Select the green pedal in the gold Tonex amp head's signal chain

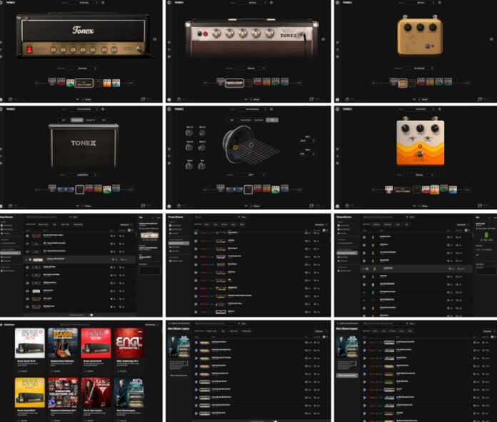pos(70,83)
